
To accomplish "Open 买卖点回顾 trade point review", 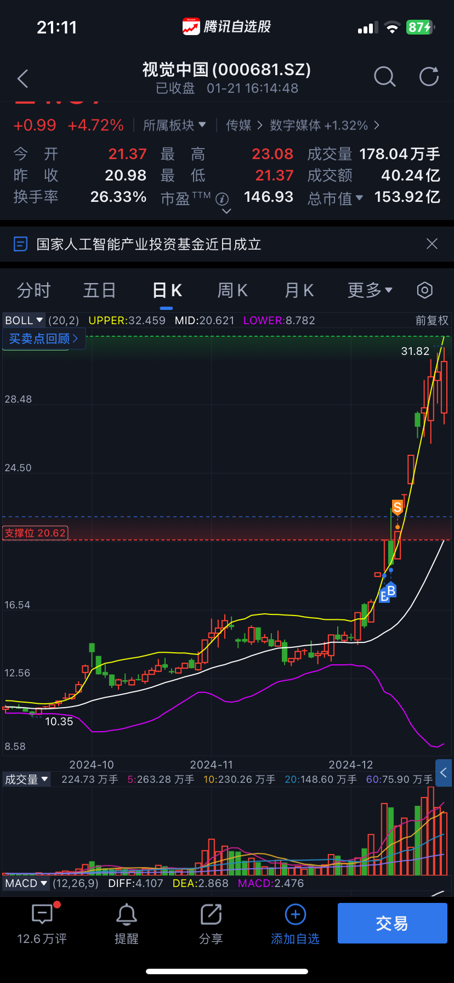I will coord(44,338).
